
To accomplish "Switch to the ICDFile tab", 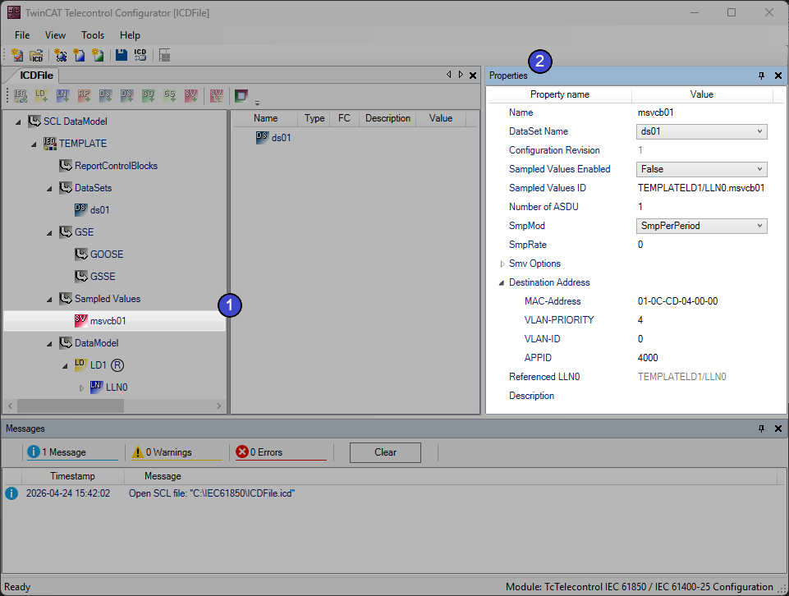I will [x=36, y=76].
